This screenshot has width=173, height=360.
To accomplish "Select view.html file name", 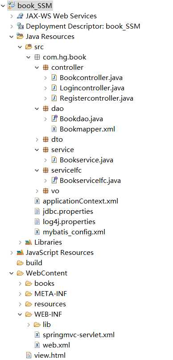I will pyautogui.click(x=49, y=356).
